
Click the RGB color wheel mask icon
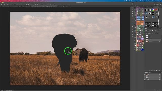click(153, 10)
